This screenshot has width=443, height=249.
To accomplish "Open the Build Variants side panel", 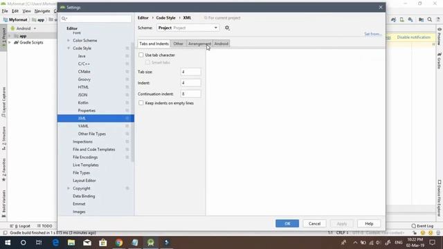I will pos(3,203).
